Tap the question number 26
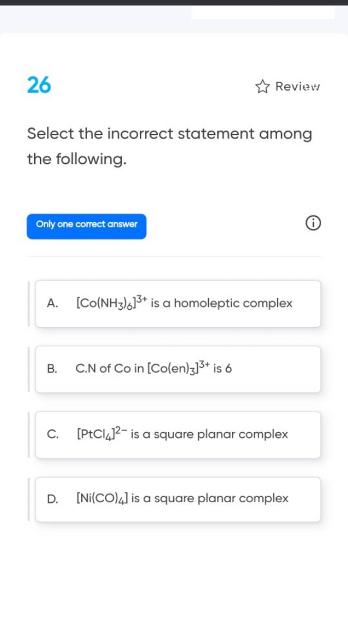 [x=39, y=85]
